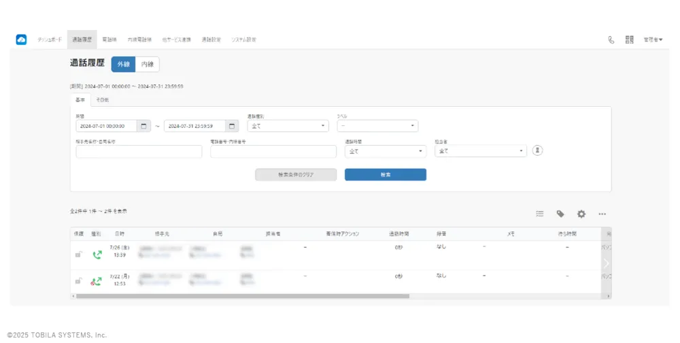Open the 管理者 account dropdown
Image resolution: width=680 pixels, height=343 pixels.
(653, 39)
